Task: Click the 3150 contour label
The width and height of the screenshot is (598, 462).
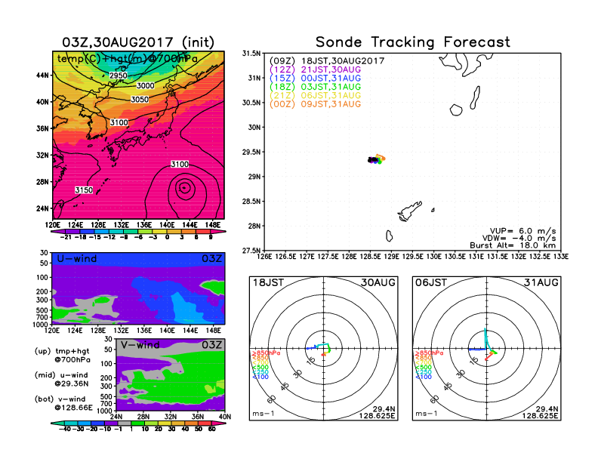Action: 84,189
